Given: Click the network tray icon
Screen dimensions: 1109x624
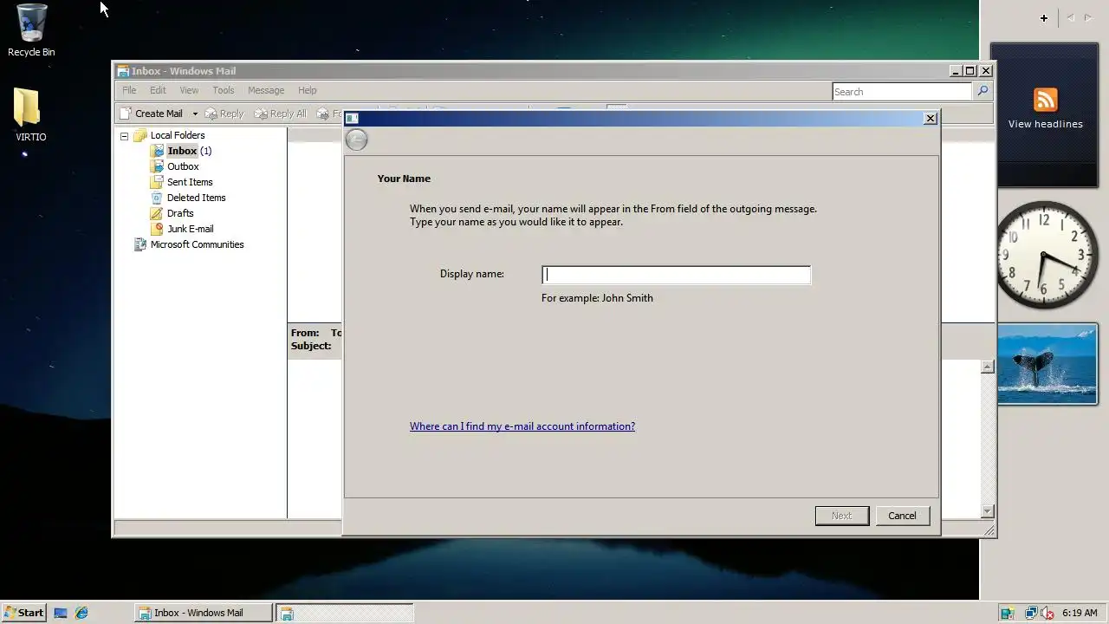Looking at the screenshot, I should (1031, 613).
